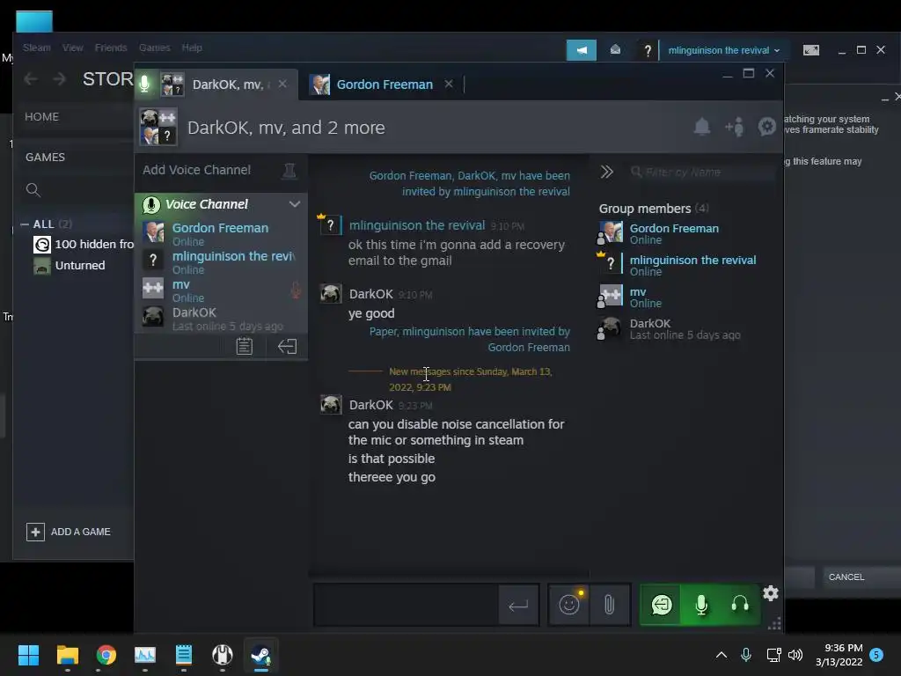This screenshot has width=901, height=676.
Task: Open GAMES filter in Steam library
Action: click(x=45, y=157)
